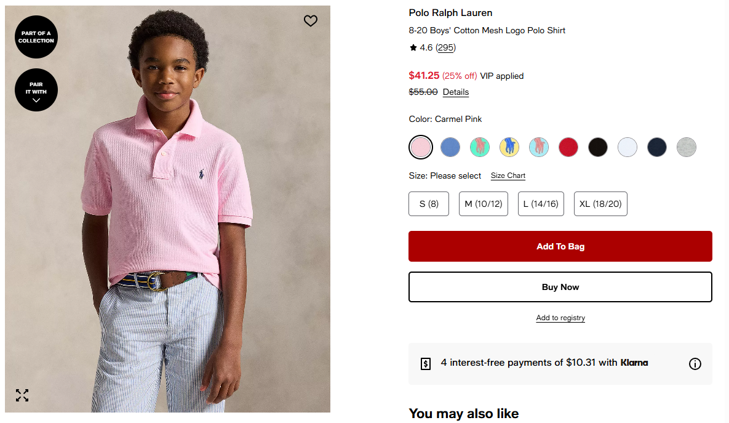The height and width of the screenshot is (423, 729).
Task: Open Klarna payment info icon
Action: (x=695, y=364)
